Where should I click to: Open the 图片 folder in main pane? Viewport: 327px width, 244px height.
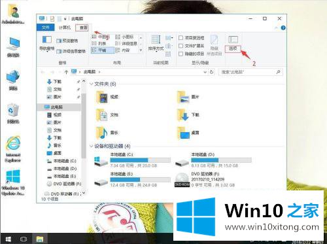pos(188,97)
